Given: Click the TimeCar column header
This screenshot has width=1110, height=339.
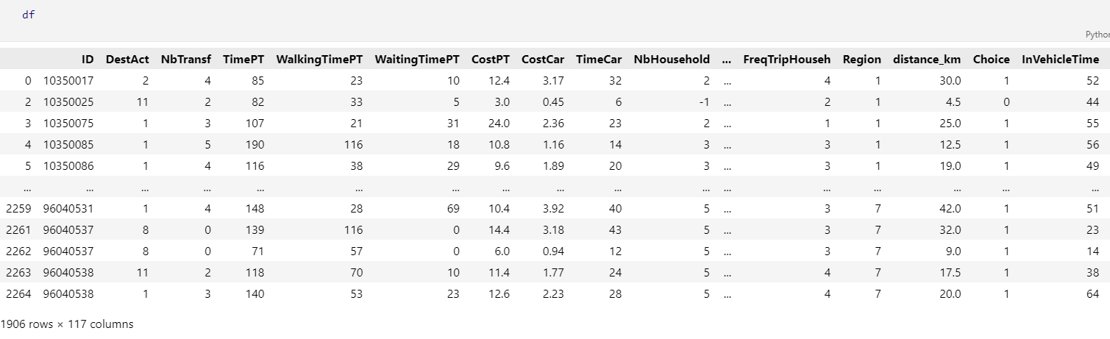Looking at the screenshot, I should click(x=599, y=60).
